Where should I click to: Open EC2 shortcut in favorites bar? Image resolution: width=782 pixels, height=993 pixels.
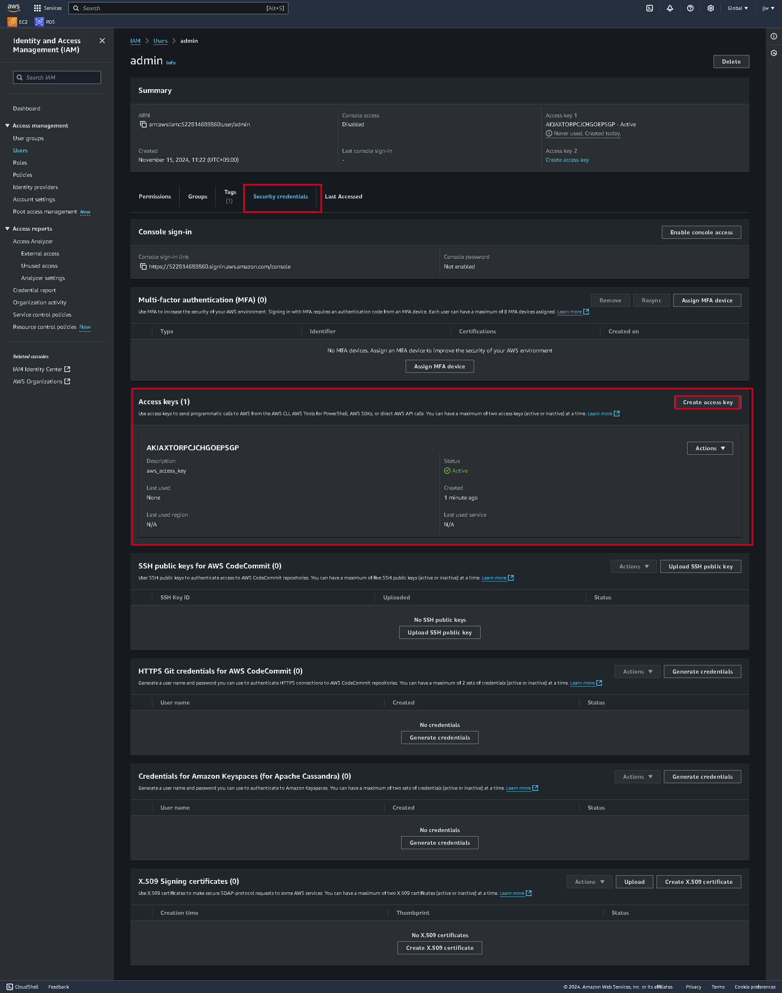pyautogui.click(x=18, y=22)
